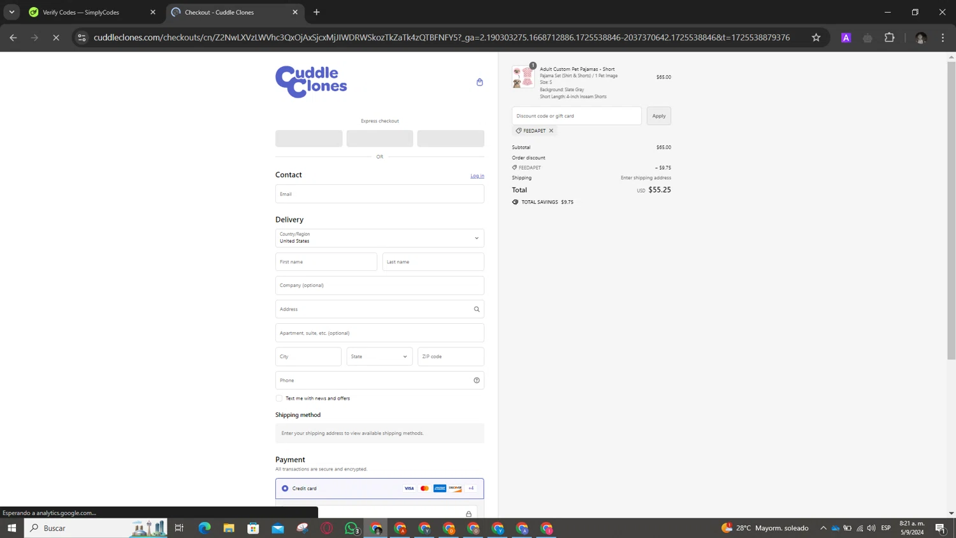Screen dimensions: 956x538
Task: Remove the FEEDAPET discount code tag
Action: point(551,131)
